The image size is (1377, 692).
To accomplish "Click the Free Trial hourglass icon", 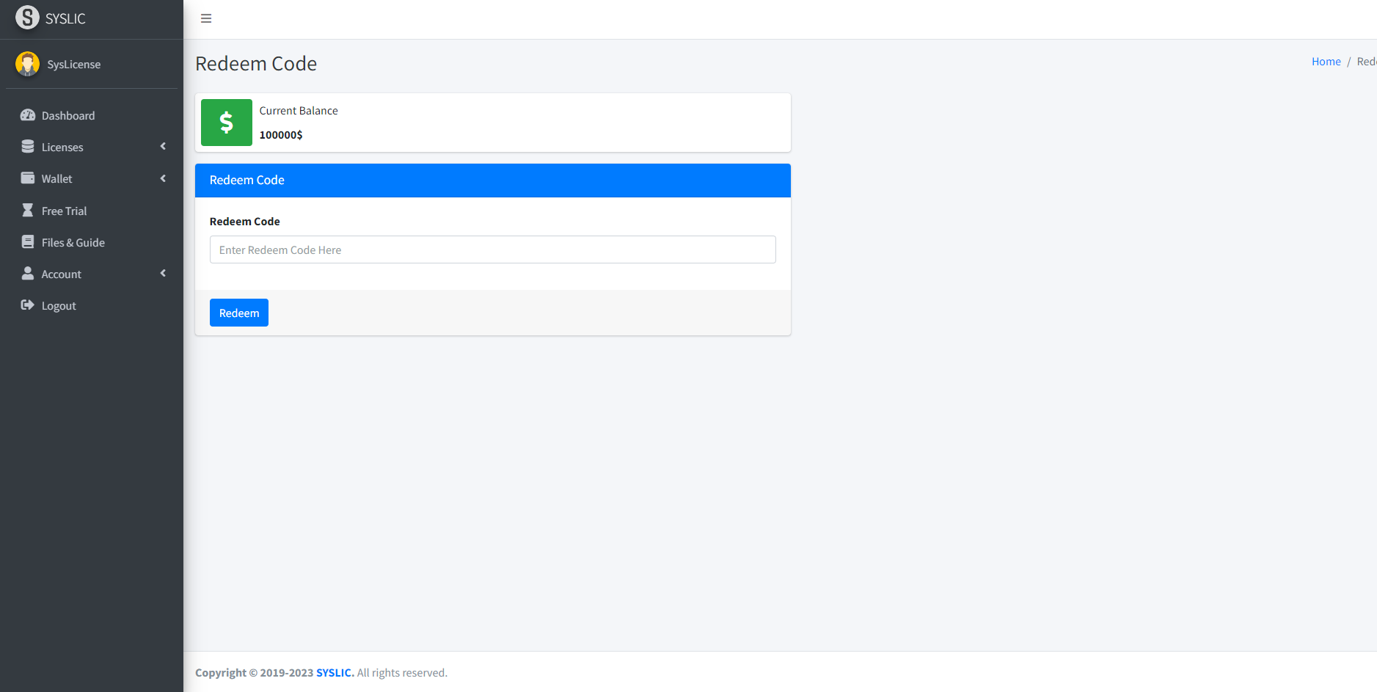I will [28, 211].
